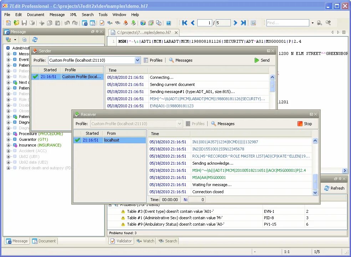Go to the first message with the navigation arrow
351x257 pixels.
point(185,23)
